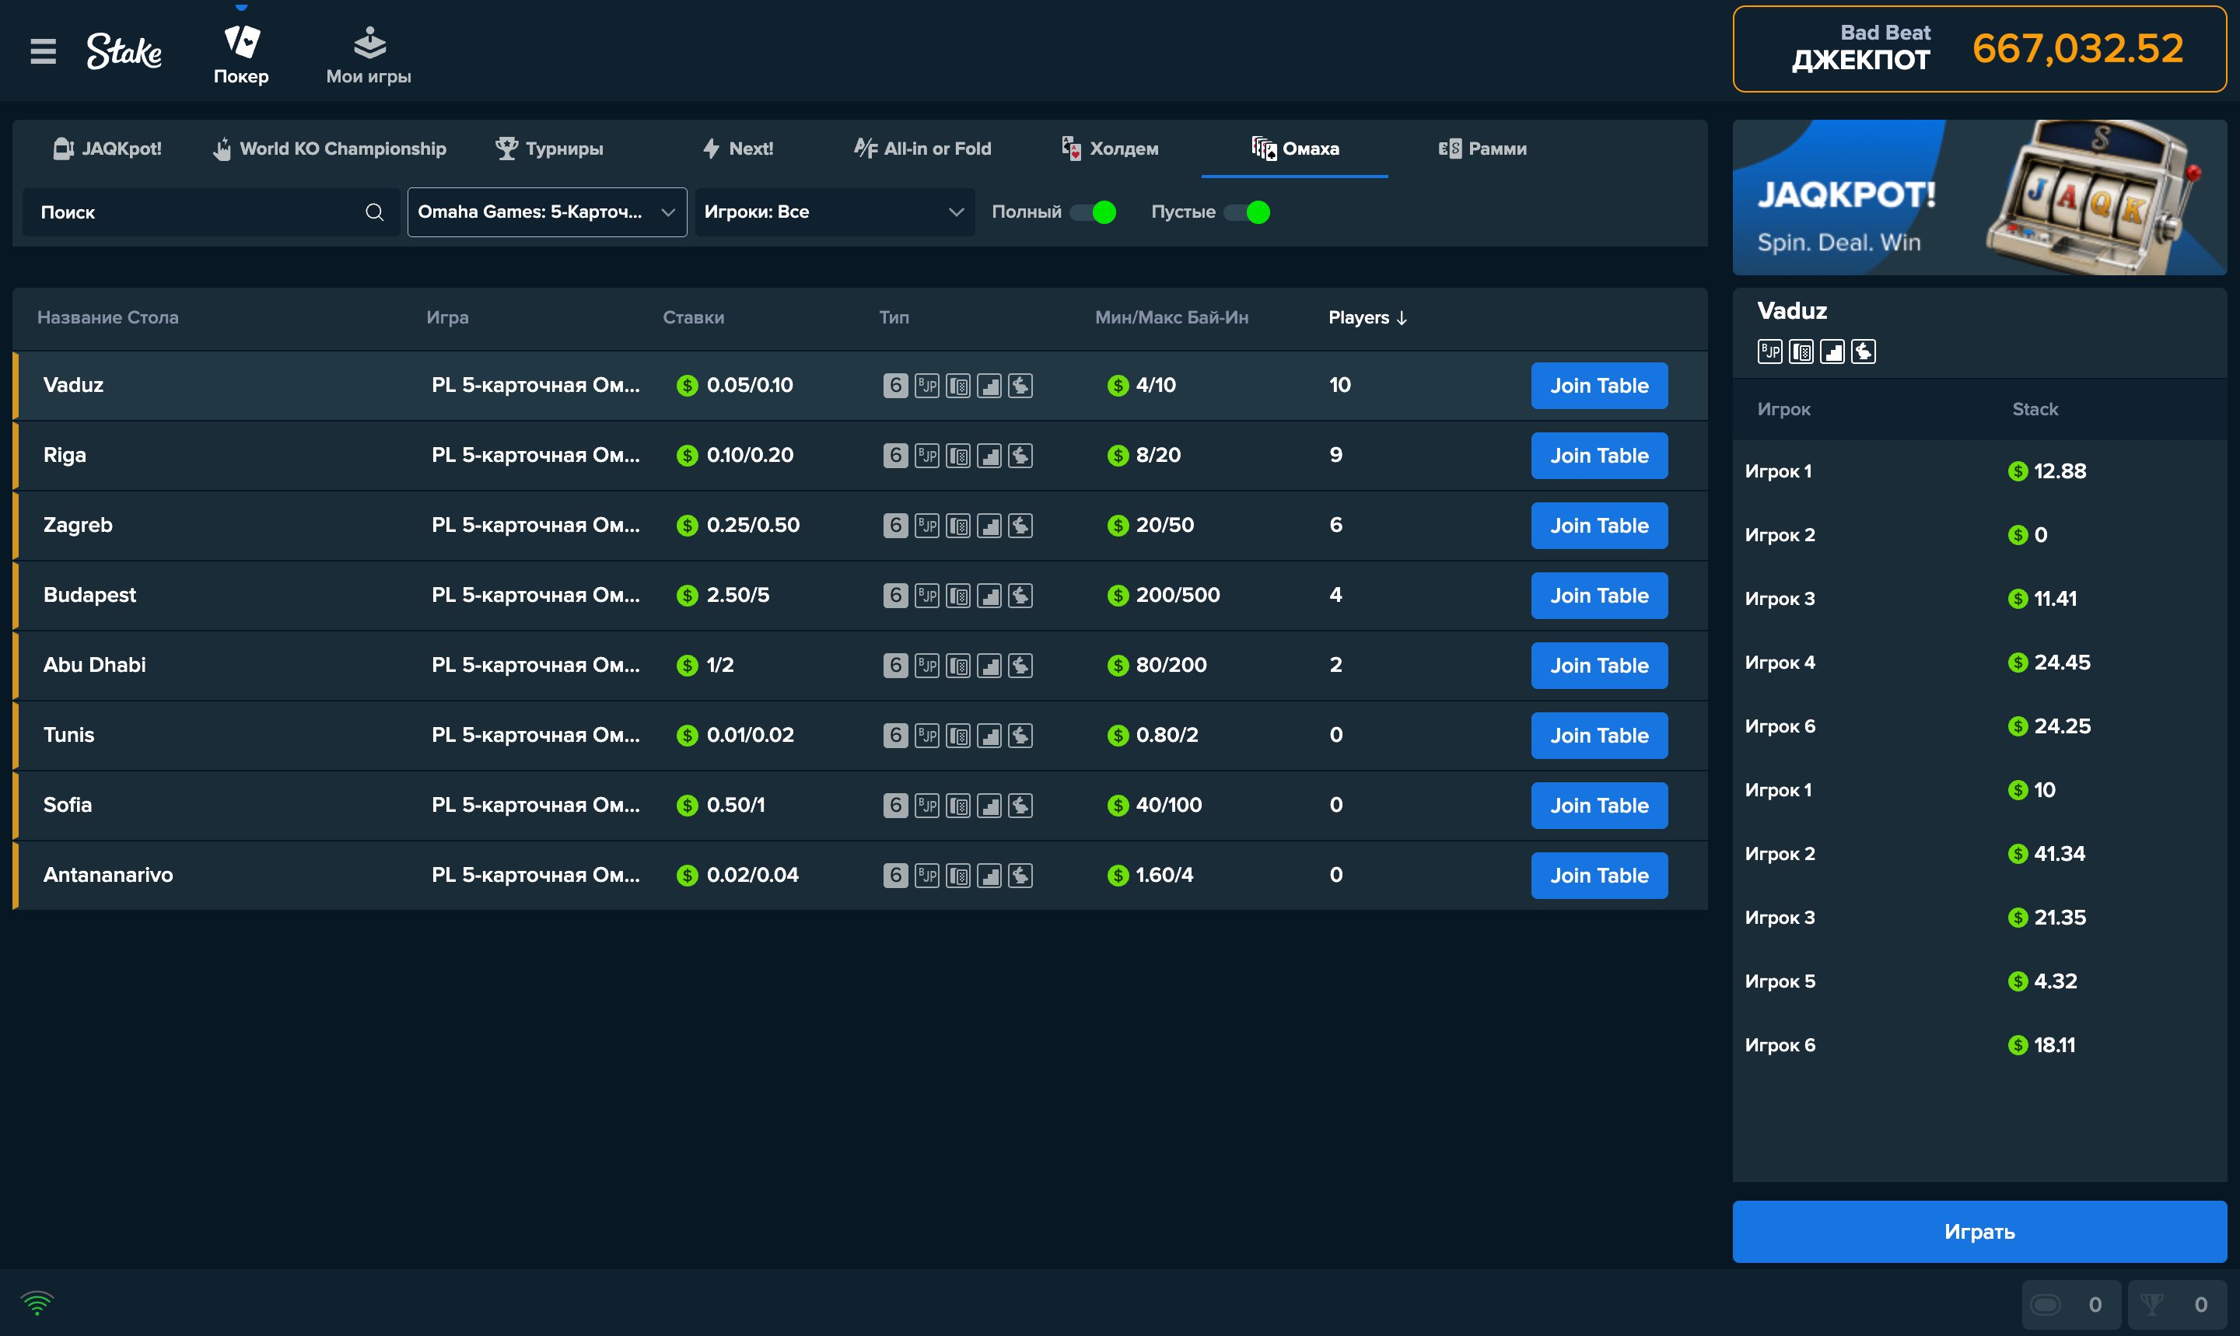The image size is (2240, 1336).
Task: Join the Budapest table
Action: point(1600,596)
